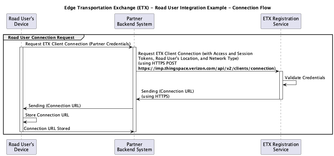Click the Store Connection URL self-arrow
The width and height of the screenshot is (334, 156).
[30, 120]
